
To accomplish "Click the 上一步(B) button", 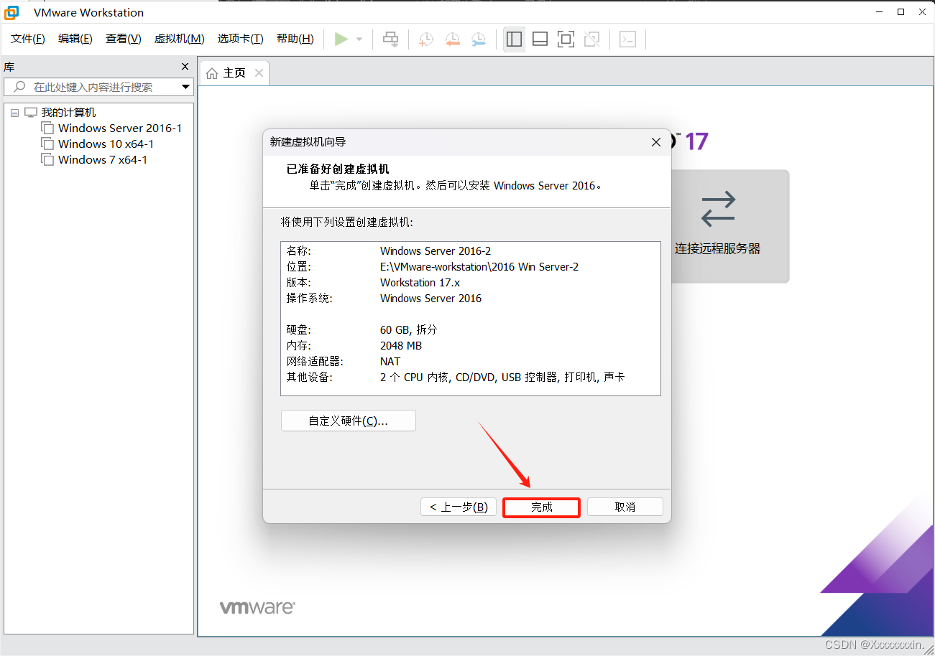I will (459, 507).
